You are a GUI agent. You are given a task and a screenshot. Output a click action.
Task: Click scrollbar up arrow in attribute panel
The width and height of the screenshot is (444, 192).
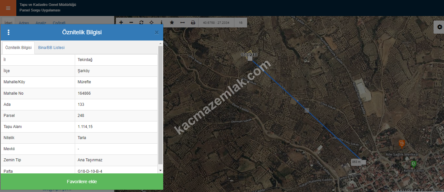tap(160, 43)
